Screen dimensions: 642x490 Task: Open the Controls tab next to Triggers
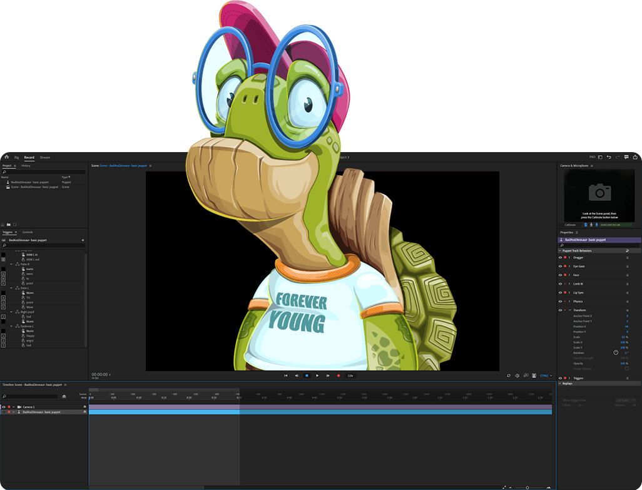pyautogui.click(x=28, y=232)
